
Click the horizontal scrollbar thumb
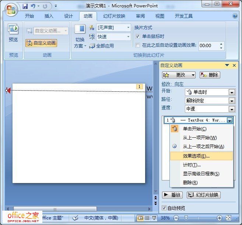tap(55, 209)
